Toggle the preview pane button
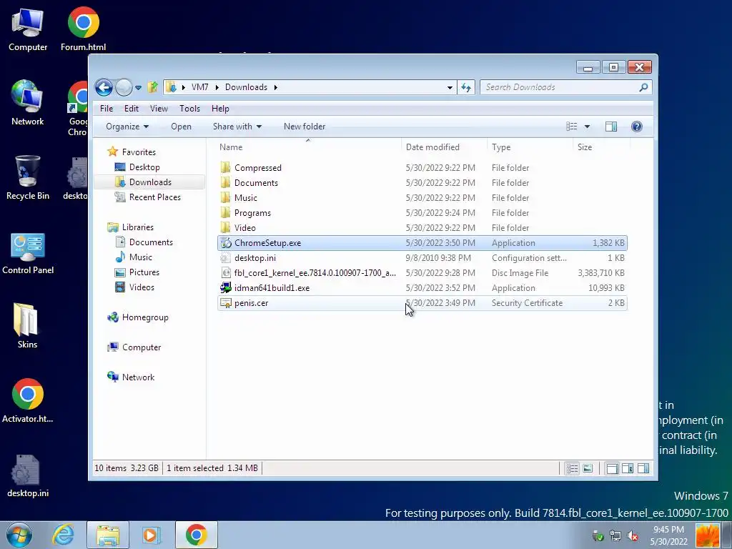This screenshot has width=732, height=549. coord(611,127)
